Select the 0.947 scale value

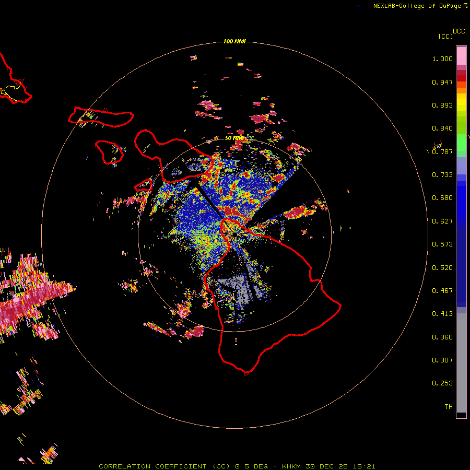[442, 82]
